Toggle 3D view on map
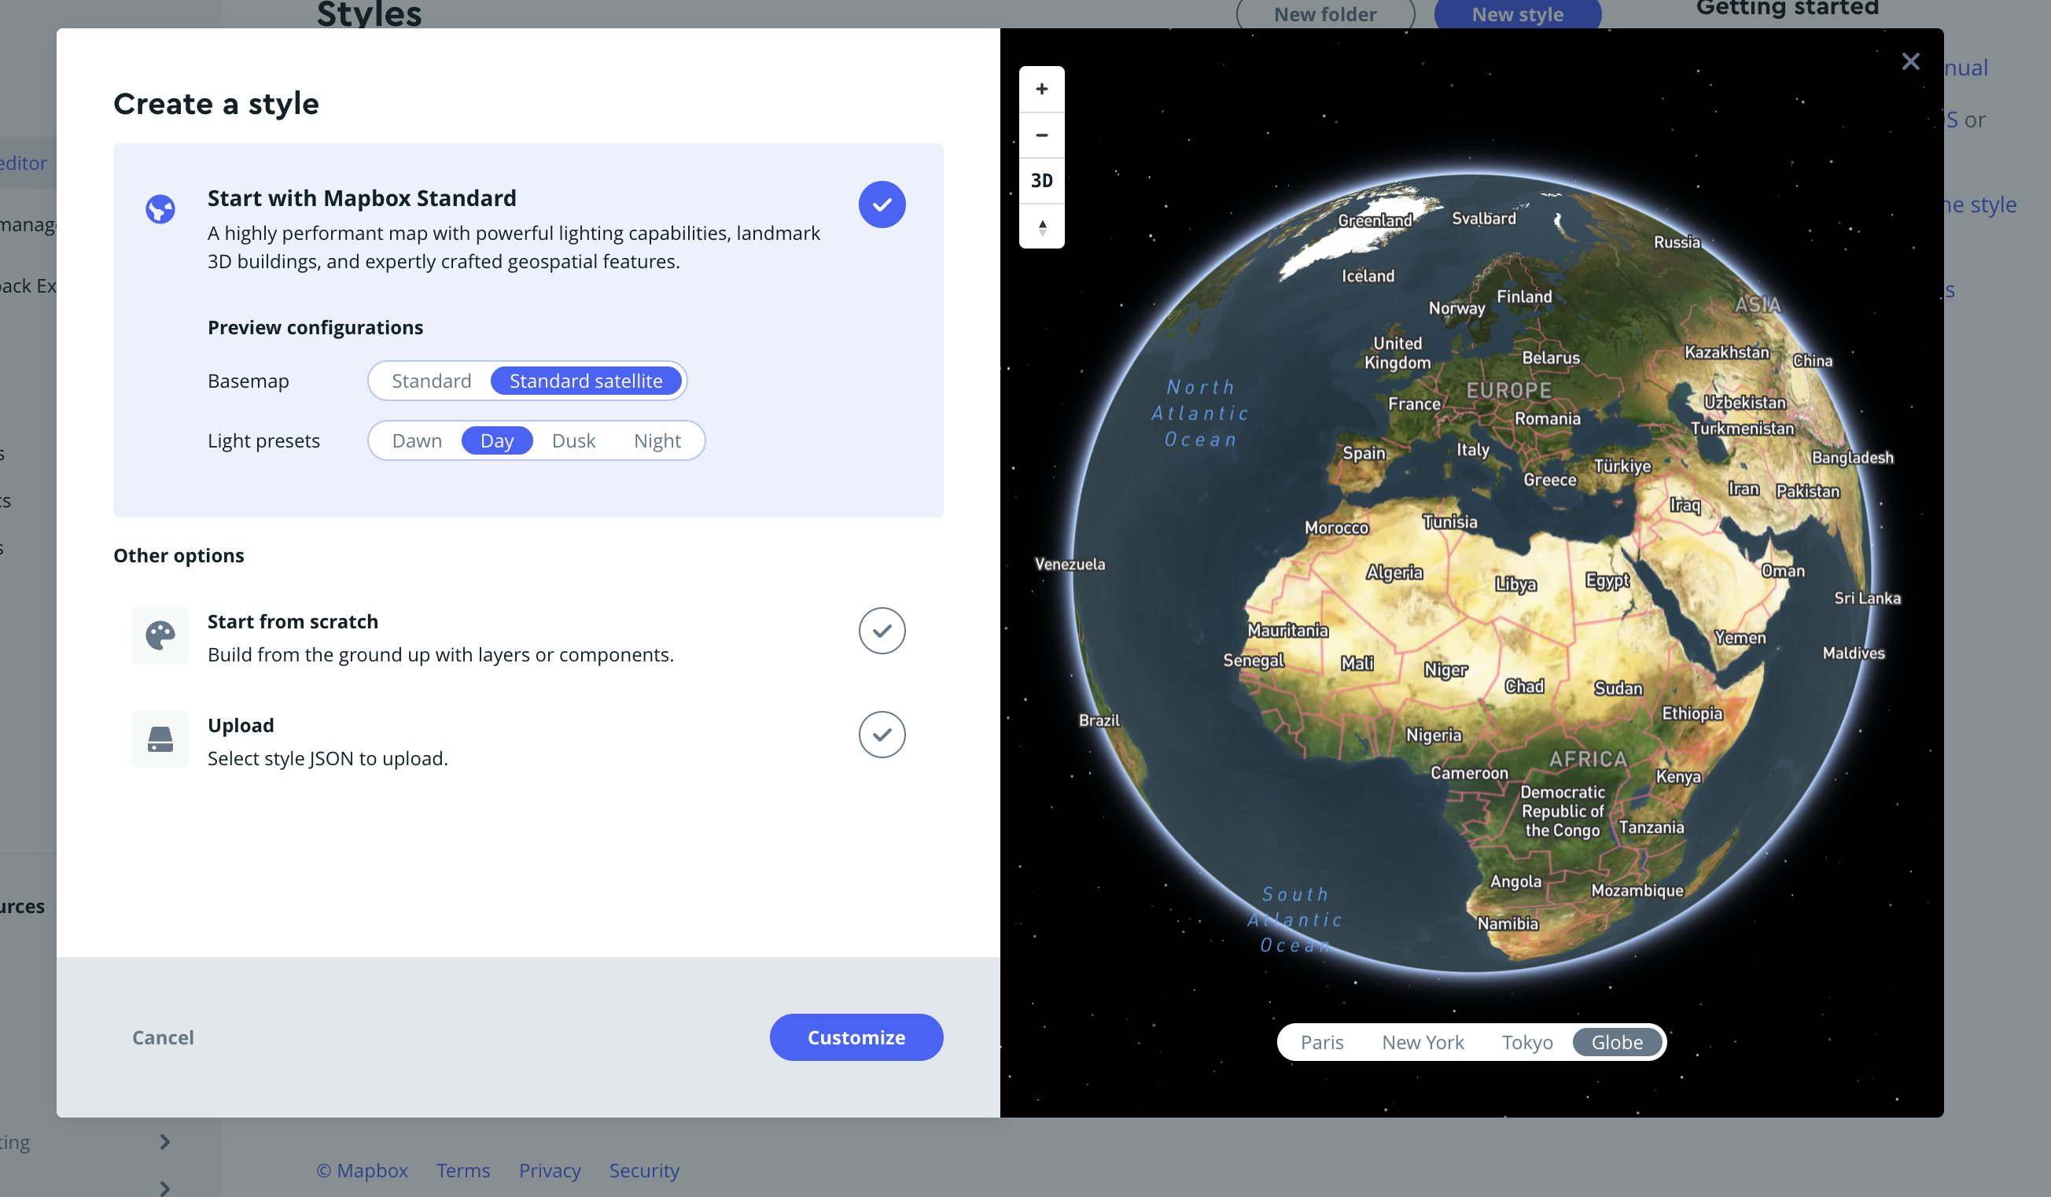2051x1197 pixels. (1041, 181)
